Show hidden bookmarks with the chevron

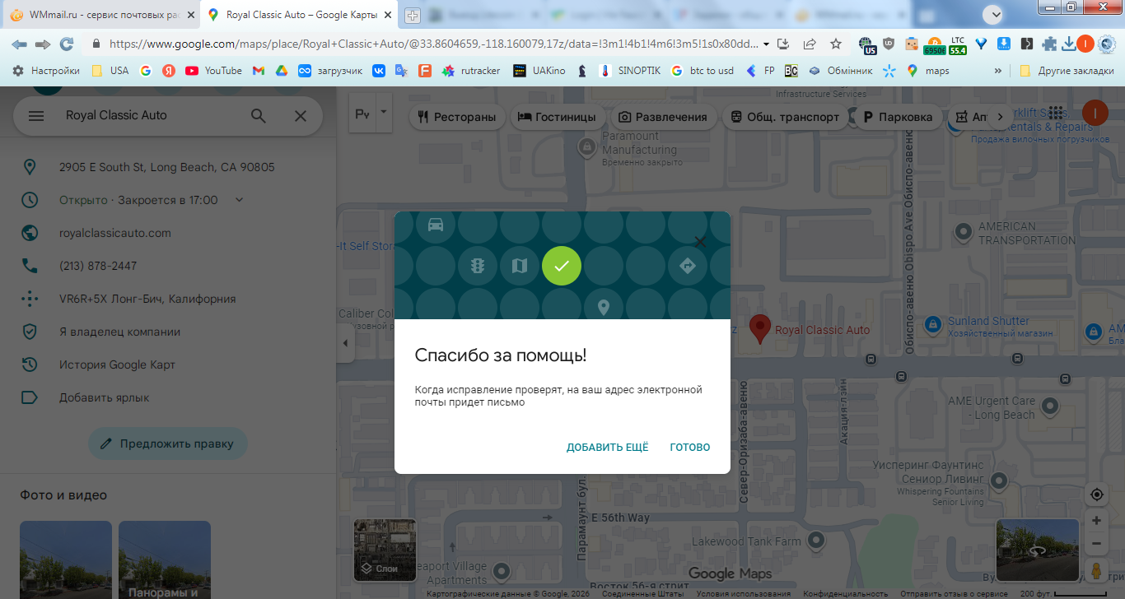point(998,71)
